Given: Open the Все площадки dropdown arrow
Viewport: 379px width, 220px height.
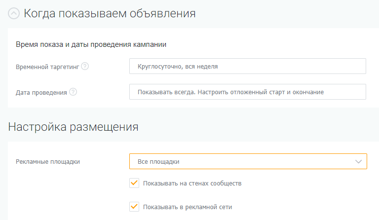Looking at the screenshot, I should tap(358, 161).
